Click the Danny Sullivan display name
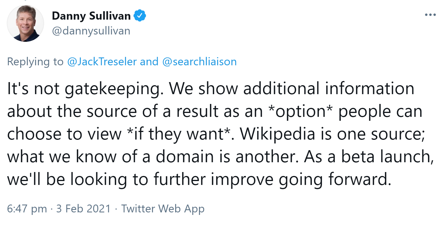 (92, 16)
